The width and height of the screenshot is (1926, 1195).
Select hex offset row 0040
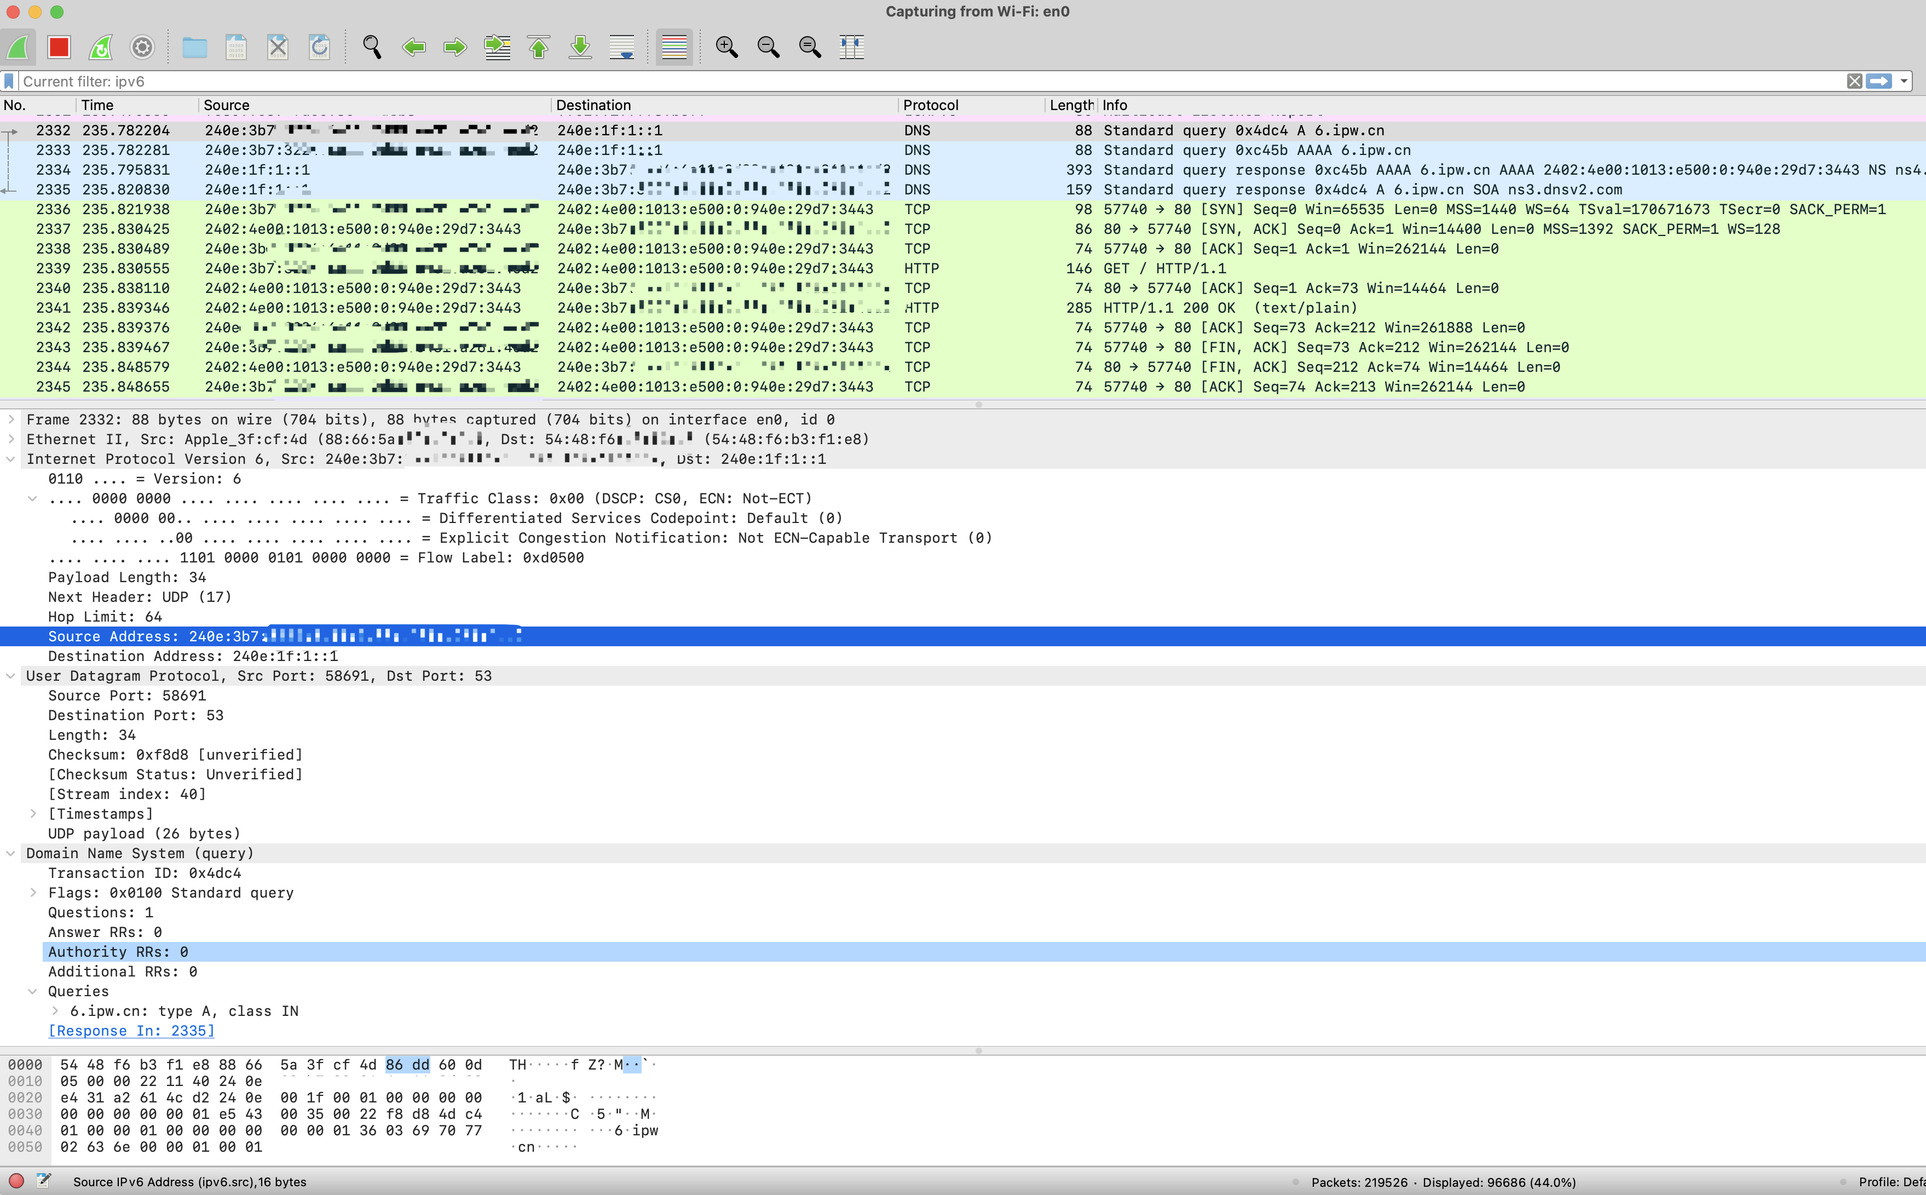coord(25,1130)
